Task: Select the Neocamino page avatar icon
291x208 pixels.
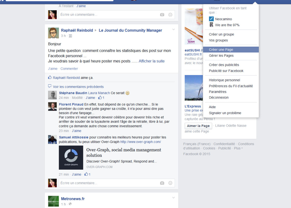Action: click(211, 19)
